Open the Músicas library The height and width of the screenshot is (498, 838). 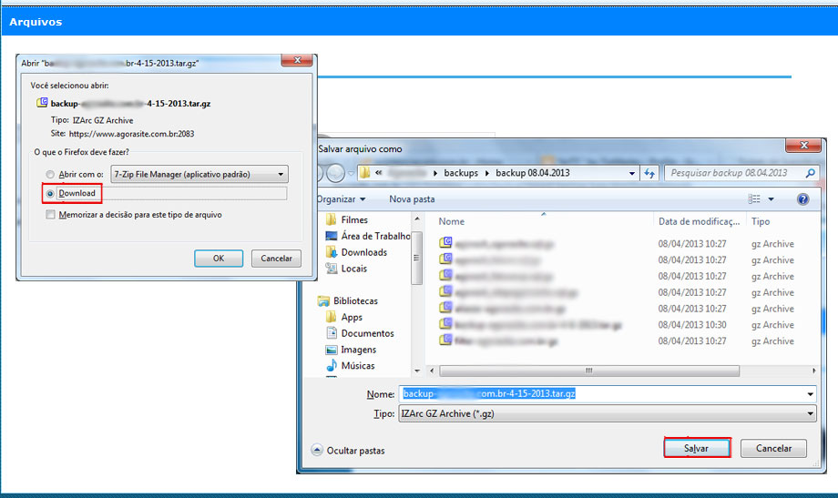[x=358, y=366]
